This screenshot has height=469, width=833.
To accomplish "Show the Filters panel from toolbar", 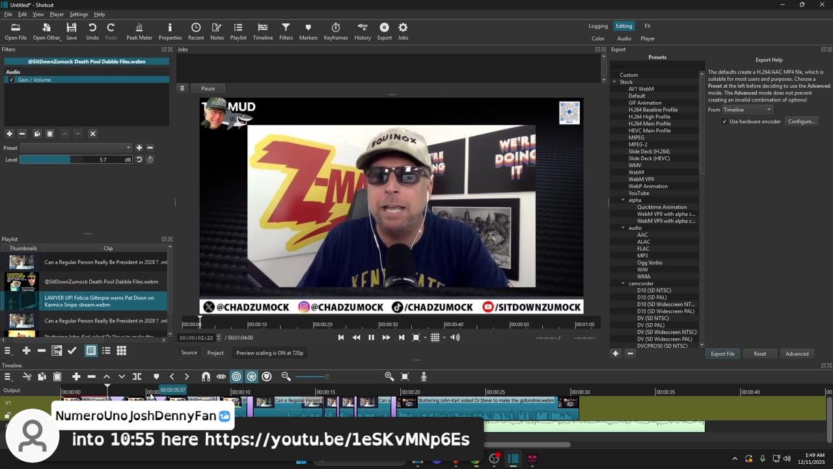I will pyautogui.click(x=286, y=31).
